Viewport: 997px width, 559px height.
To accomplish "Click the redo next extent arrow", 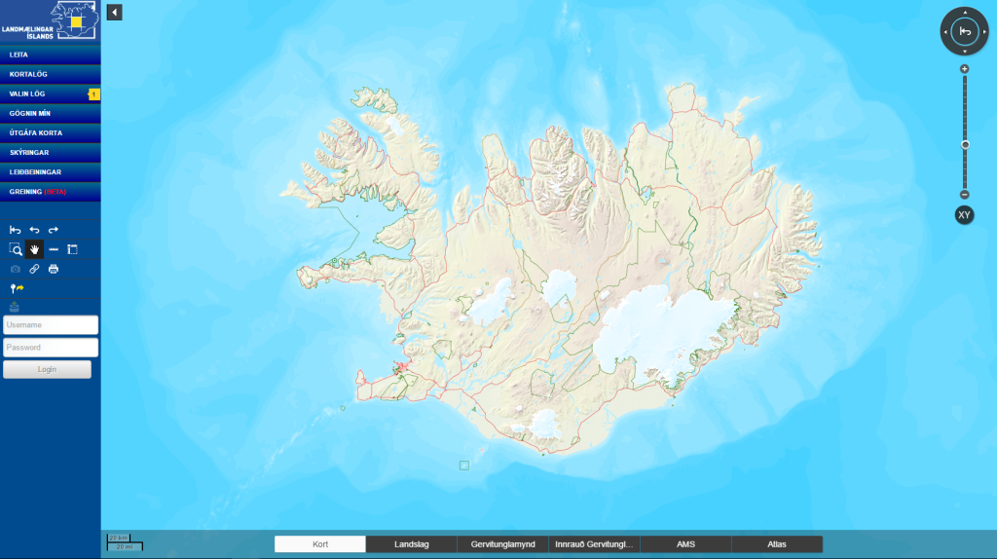I will (54, 230).
